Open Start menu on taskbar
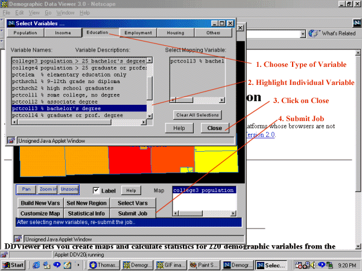Image resolution: width=362 pixels, height=271 pixels. pos(13,265)
